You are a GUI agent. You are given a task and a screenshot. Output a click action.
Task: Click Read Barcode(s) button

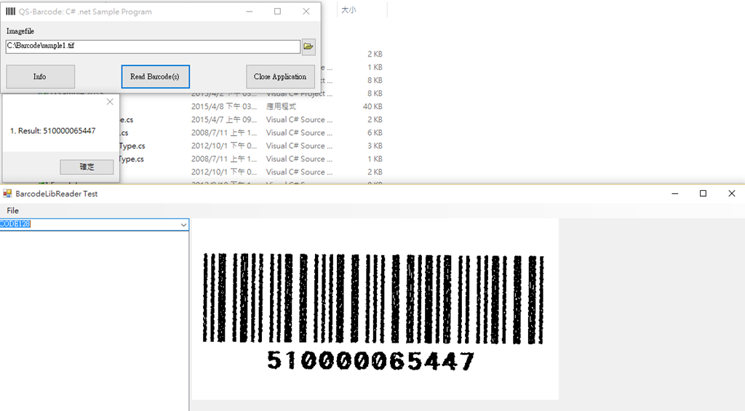pos(156,76)
